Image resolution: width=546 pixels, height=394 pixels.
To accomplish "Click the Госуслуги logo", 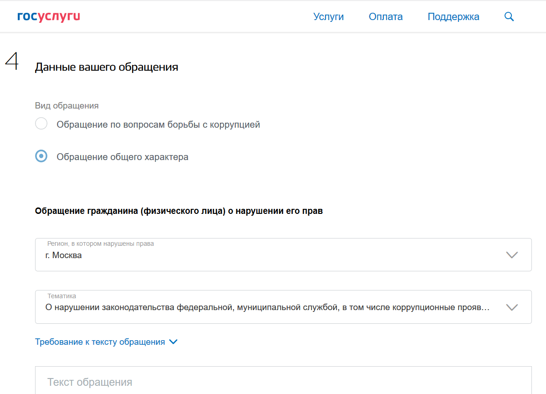I will tap(49, 16).
